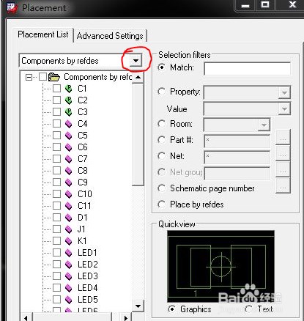This screenshot has width=304, height=321.
Task: Click the C10 component icon
Action: point(69,194)
